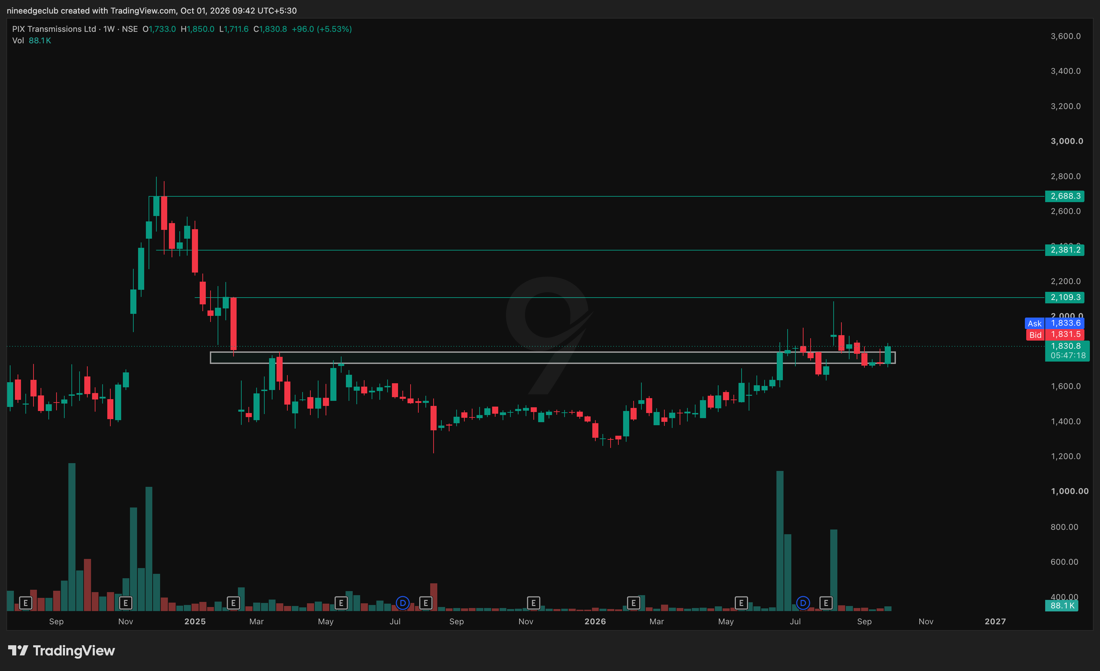Click the 2,109.3 horizontal level label
Image resolution: width=1100 pixels, height=671 pixels.
[1065, 297]
